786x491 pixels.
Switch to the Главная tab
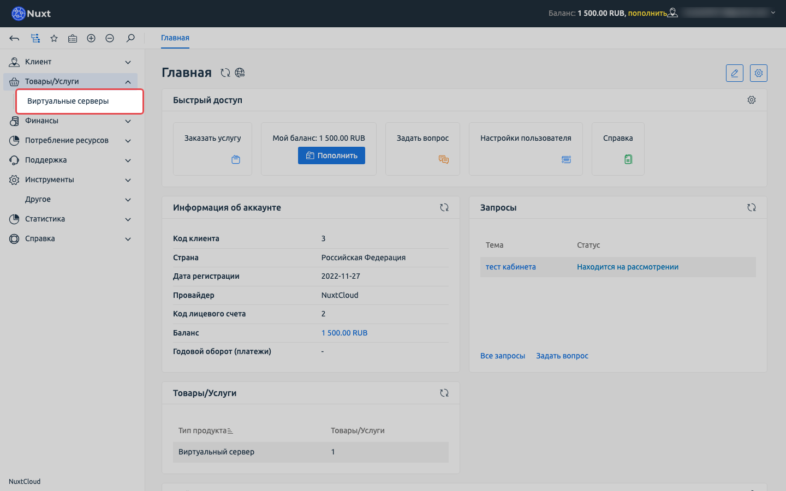click(175, 38)
